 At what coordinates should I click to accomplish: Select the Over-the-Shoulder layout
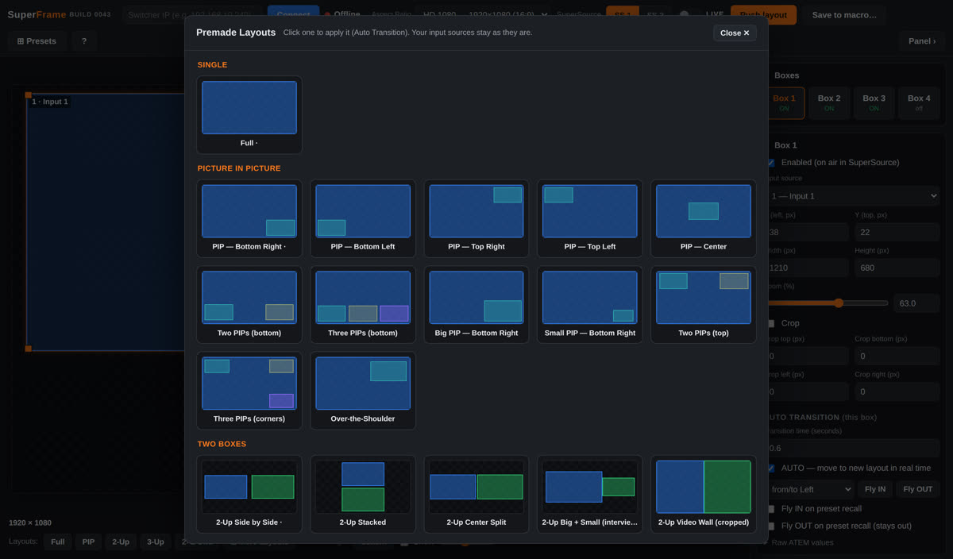tap(363, 391)
